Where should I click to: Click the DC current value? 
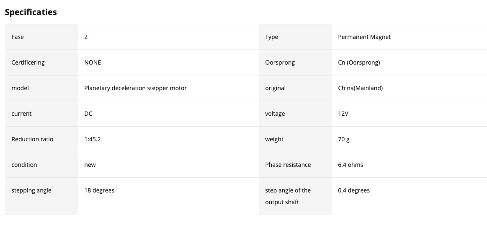point(88,114)
